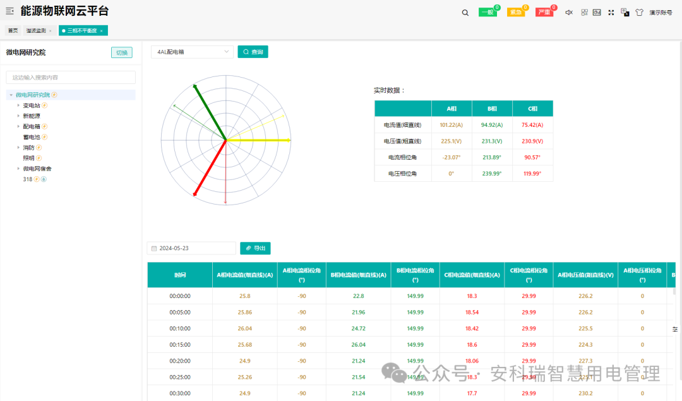682x401 pixels.
Task: Close the 三相不平衡度 tab
Action: [x=101, y=31]
